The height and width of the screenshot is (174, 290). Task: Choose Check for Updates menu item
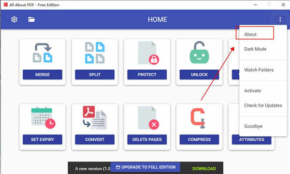pyautogui.click(x=263, y=106)
